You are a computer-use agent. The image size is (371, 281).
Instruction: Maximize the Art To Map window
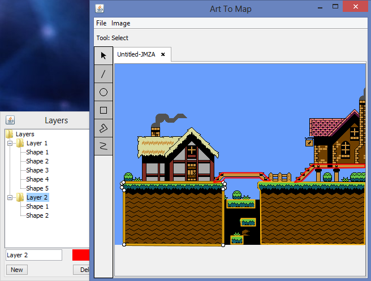(335, 7)
